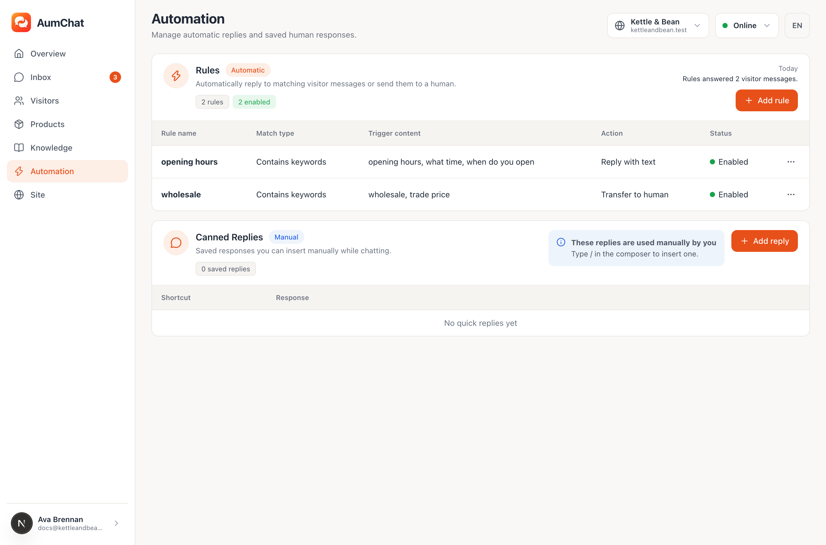Image resolution: width=826 pixels, height=545 pixels.
Task: Click the Automatic tag next to Rules
Action: click(248, 70)
